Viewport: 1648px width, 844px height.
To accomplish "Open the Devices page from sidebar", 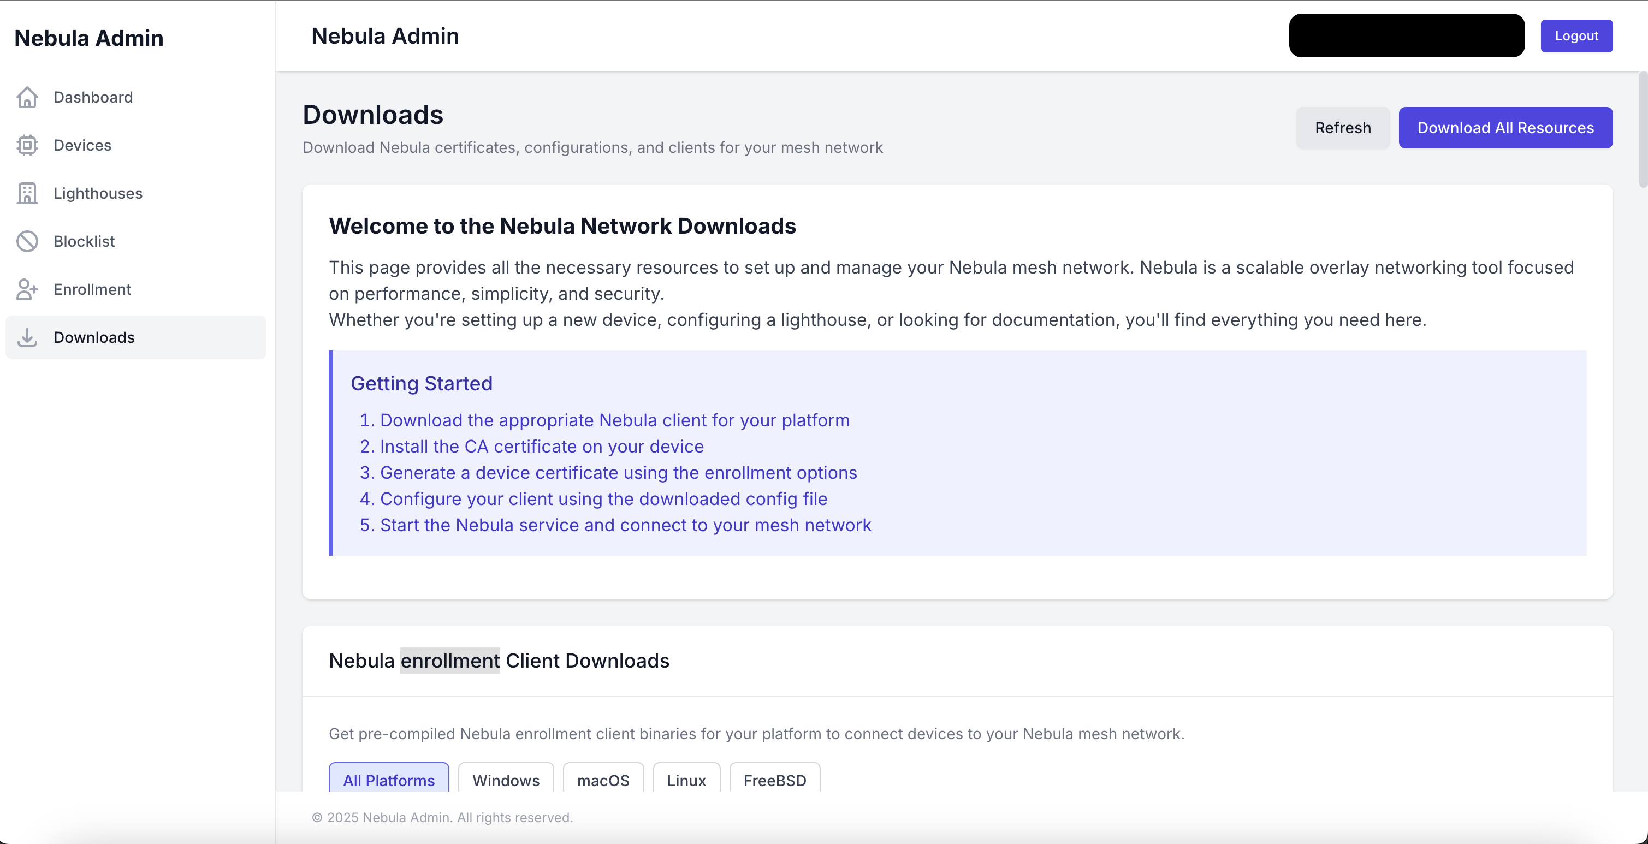I will click(82, 145).
